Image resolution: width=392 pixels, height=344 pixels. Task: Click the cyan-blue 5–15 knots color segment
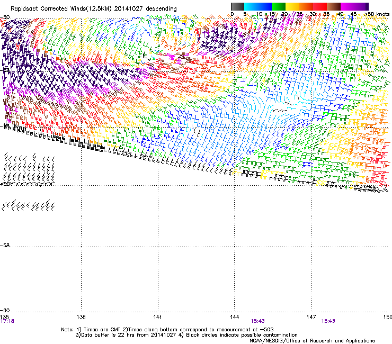[x=258, y=6]
